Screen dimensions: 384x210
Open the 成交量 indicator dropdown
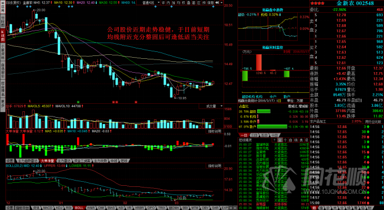pyautogui.click(x=211, y=106)
